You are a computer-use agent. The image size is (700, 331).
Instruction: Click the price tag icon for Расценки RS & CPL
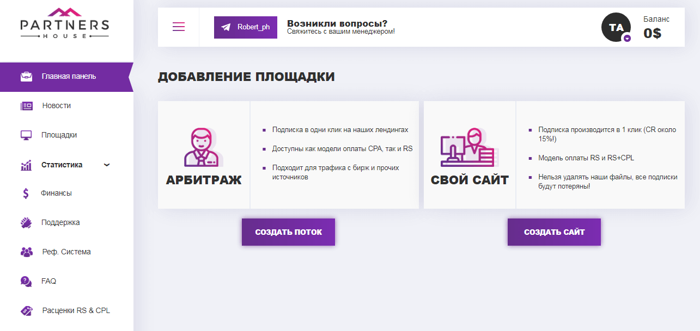pyautogui.click(x=26, y=310)
